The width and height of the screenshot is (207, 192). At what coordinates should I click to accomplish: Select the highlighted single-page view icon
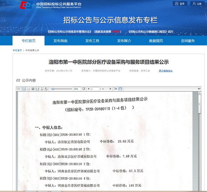(24, 89)
